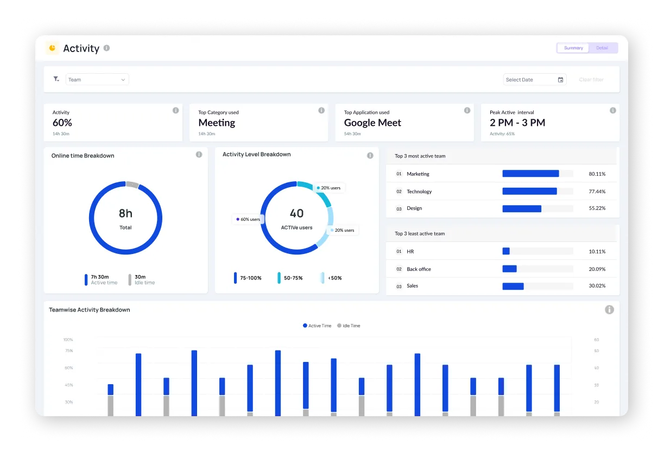
Task: Open the filter funnel icon
Action: [x=56, y=79]
